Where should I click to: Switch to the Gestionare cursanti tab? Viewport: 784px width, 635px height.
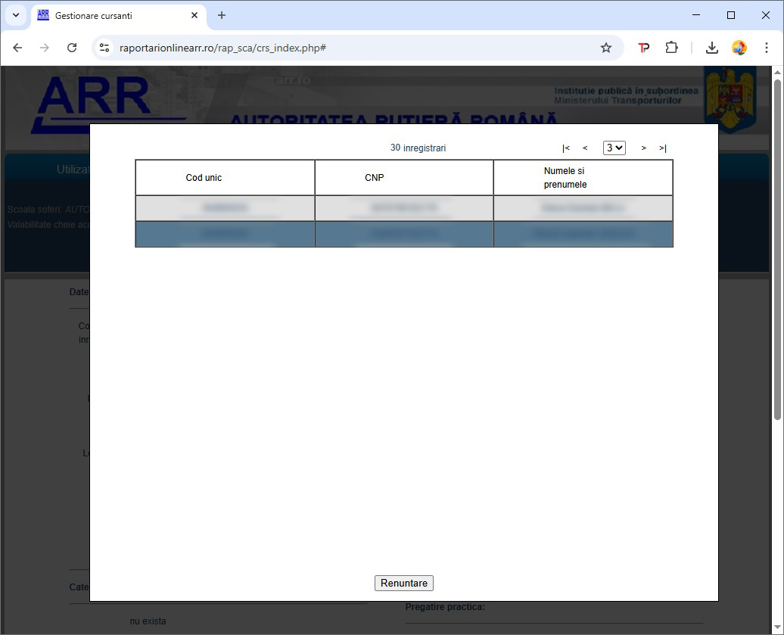click(119, 15)
